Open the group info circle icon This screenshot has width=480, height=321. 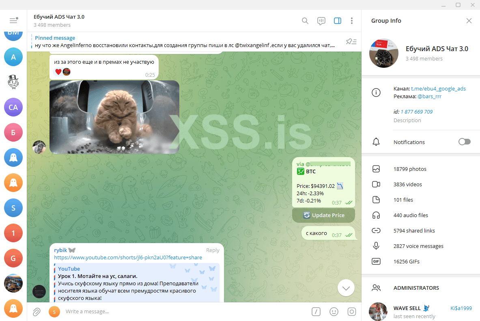tap(376, 93)
